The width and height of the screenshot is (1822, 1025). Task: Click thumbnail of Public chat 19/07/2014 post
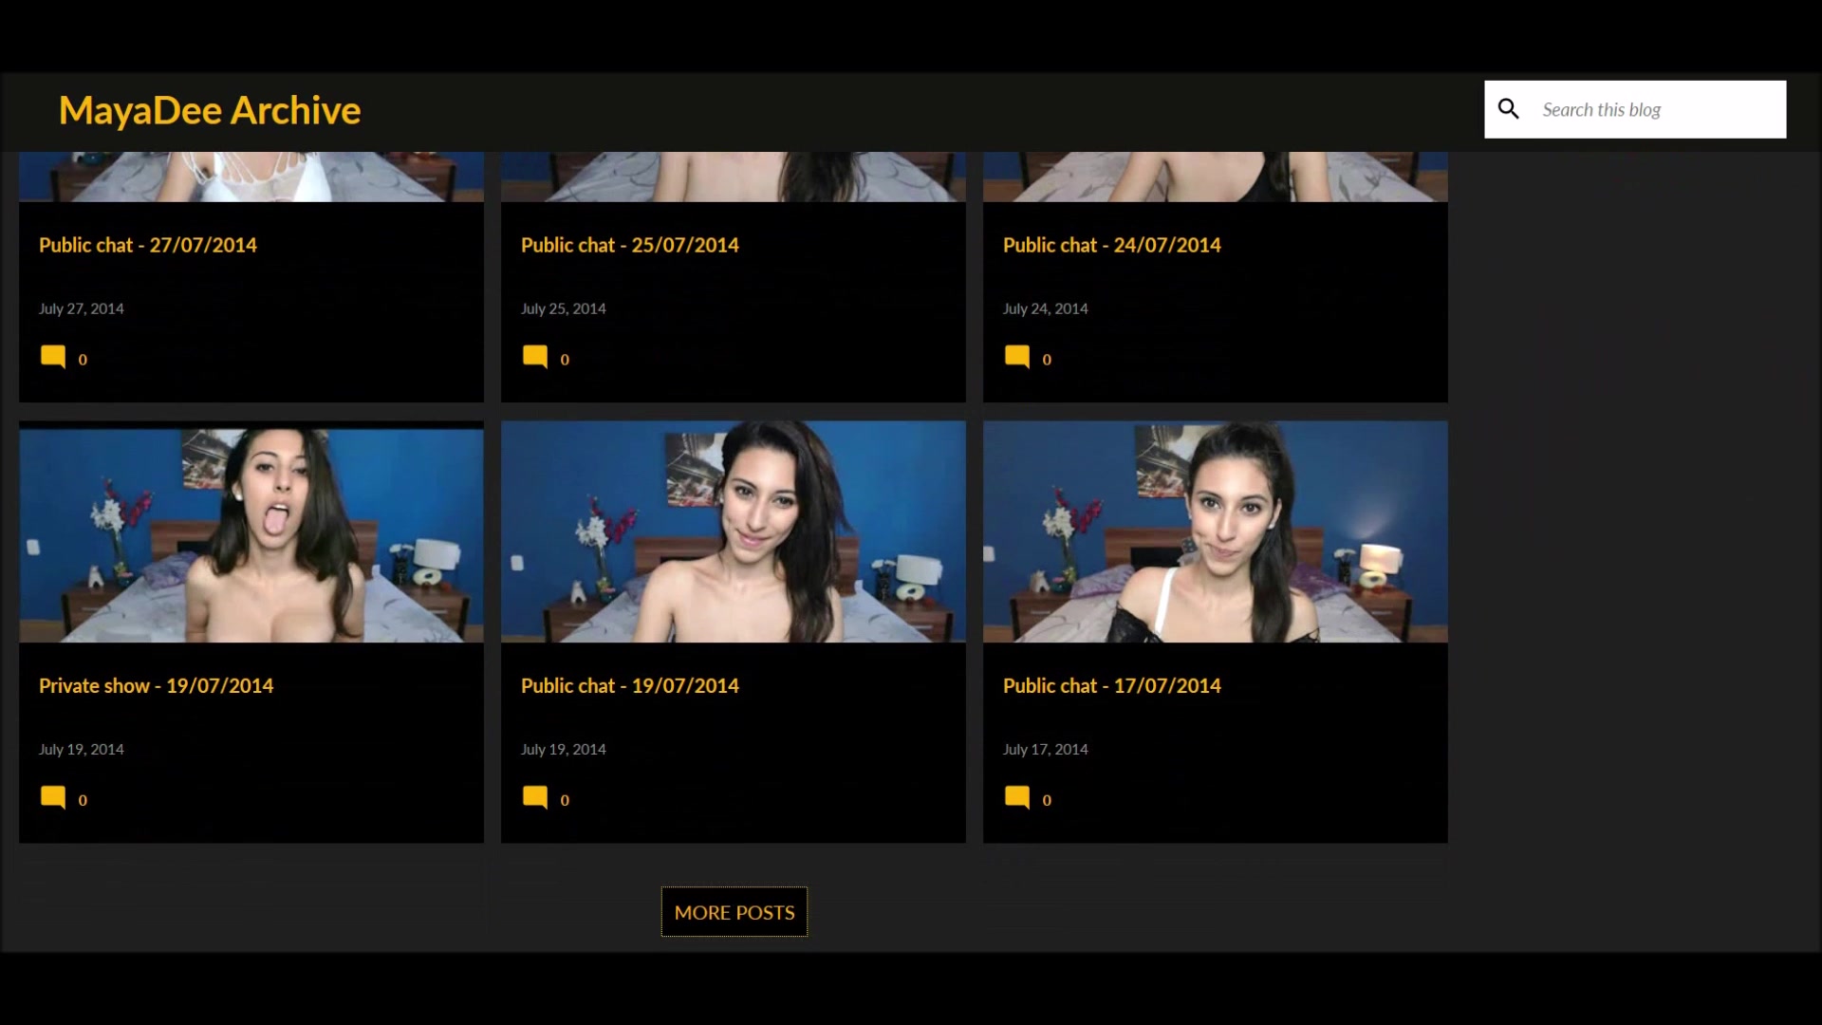pos(733,531)
